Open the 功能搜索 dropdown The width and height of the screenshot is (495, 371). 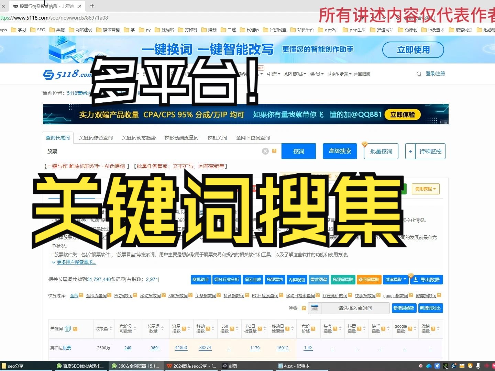[x=339, y=74]
